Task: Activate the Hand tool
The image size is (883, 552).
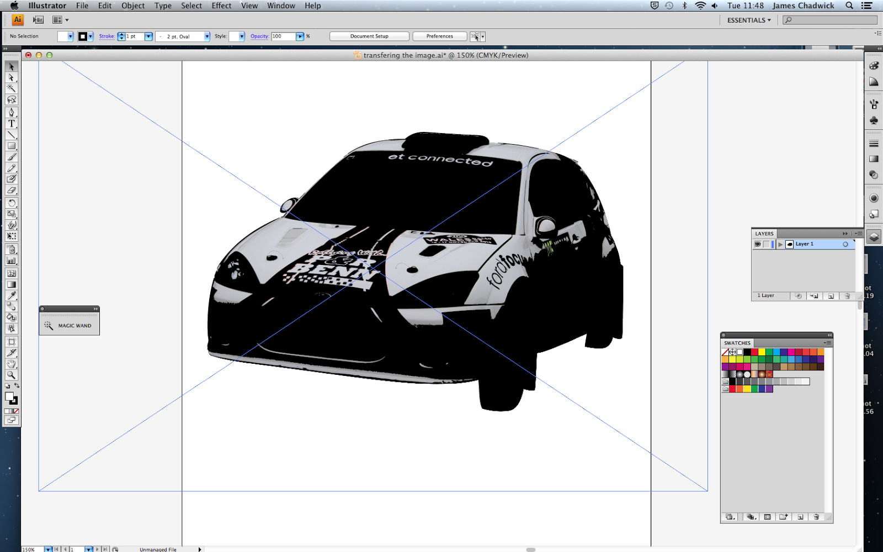Action: [x=11, y=364]
